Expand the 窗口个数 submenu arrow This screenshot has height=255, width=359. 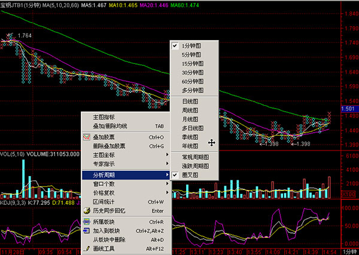[167, 184]
